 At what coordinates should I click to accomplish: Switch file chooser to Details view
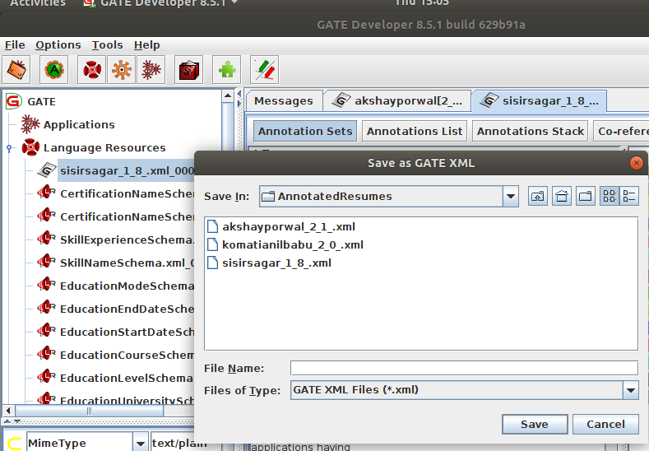coord(629,196)
